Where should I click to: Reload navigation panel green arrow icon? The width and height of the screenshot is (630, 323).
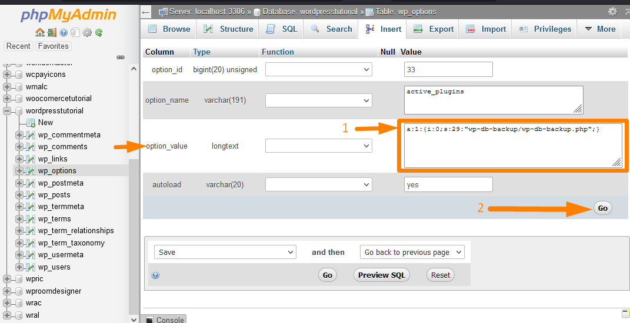[x=99, y=32]
